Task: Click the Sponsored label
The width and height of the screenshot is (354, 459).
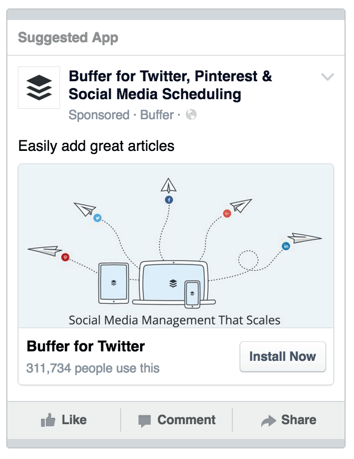Action: point(99,115)
